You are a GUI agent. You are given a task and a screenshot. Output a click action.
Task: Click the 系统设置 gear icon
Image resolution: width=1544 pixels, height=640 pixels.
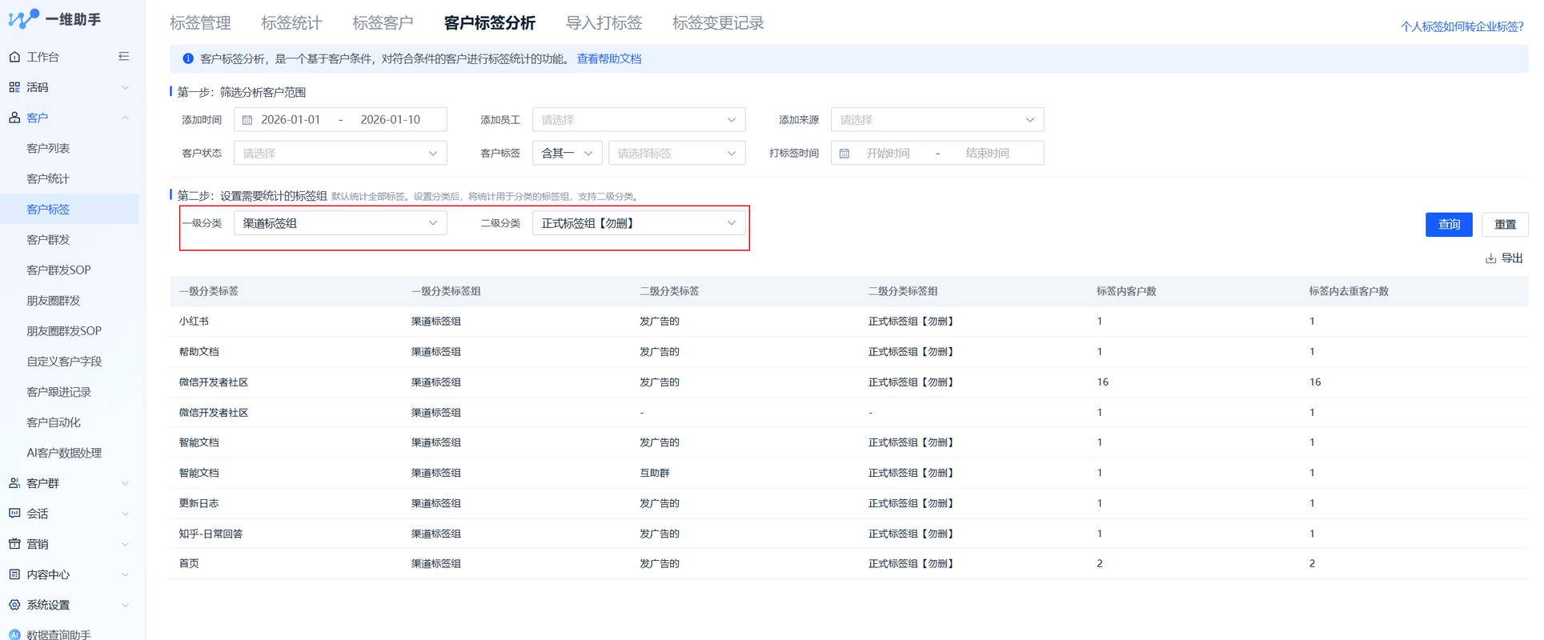pos(14,605)
